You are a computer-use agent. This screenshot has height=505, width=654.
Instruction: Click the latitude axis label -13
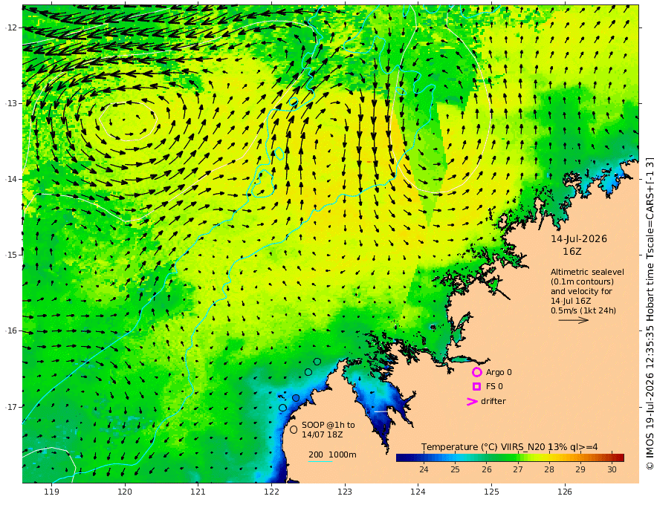pyautogui.click(x=11, y=103)
